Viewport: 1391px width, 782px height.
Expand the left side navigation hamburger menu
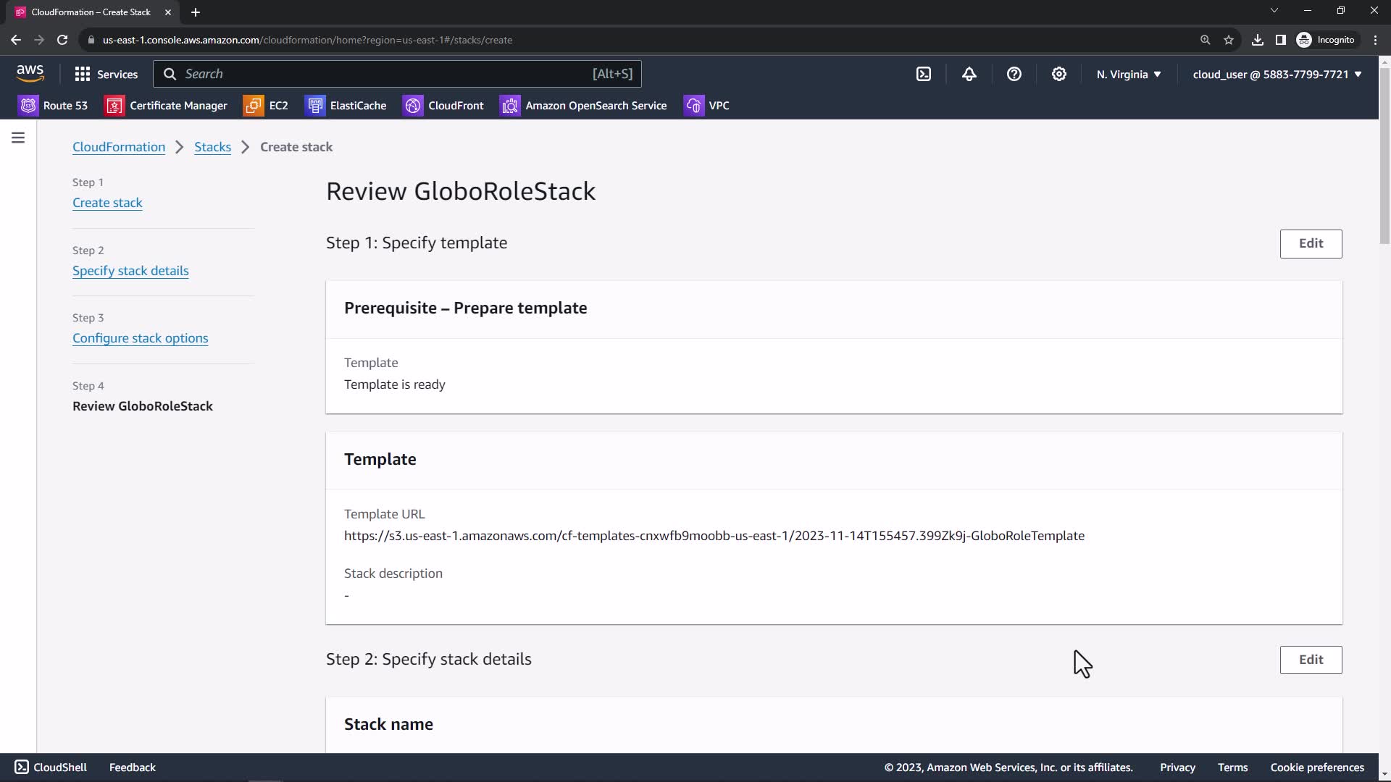[18, 138]
